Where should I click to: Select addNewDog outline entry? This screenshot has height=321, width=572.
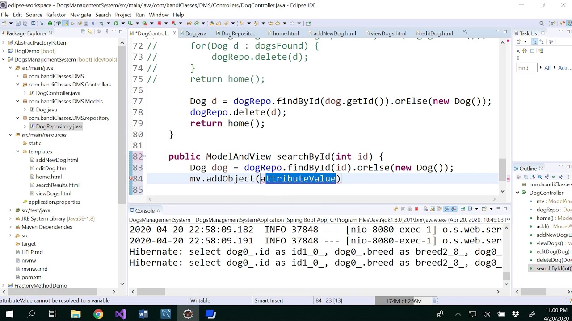[554, 235]
